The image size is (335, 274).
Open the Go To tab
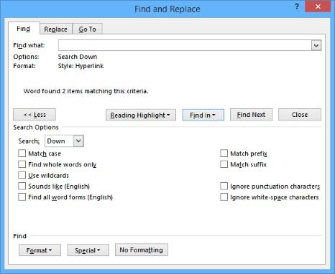(87, 29)
